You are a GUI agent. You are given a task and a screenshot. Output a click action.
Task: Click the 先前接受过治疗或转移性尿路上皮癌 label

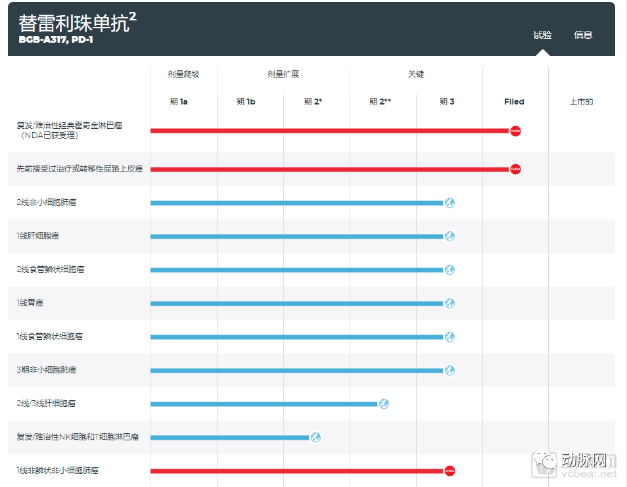click(80, 169)
